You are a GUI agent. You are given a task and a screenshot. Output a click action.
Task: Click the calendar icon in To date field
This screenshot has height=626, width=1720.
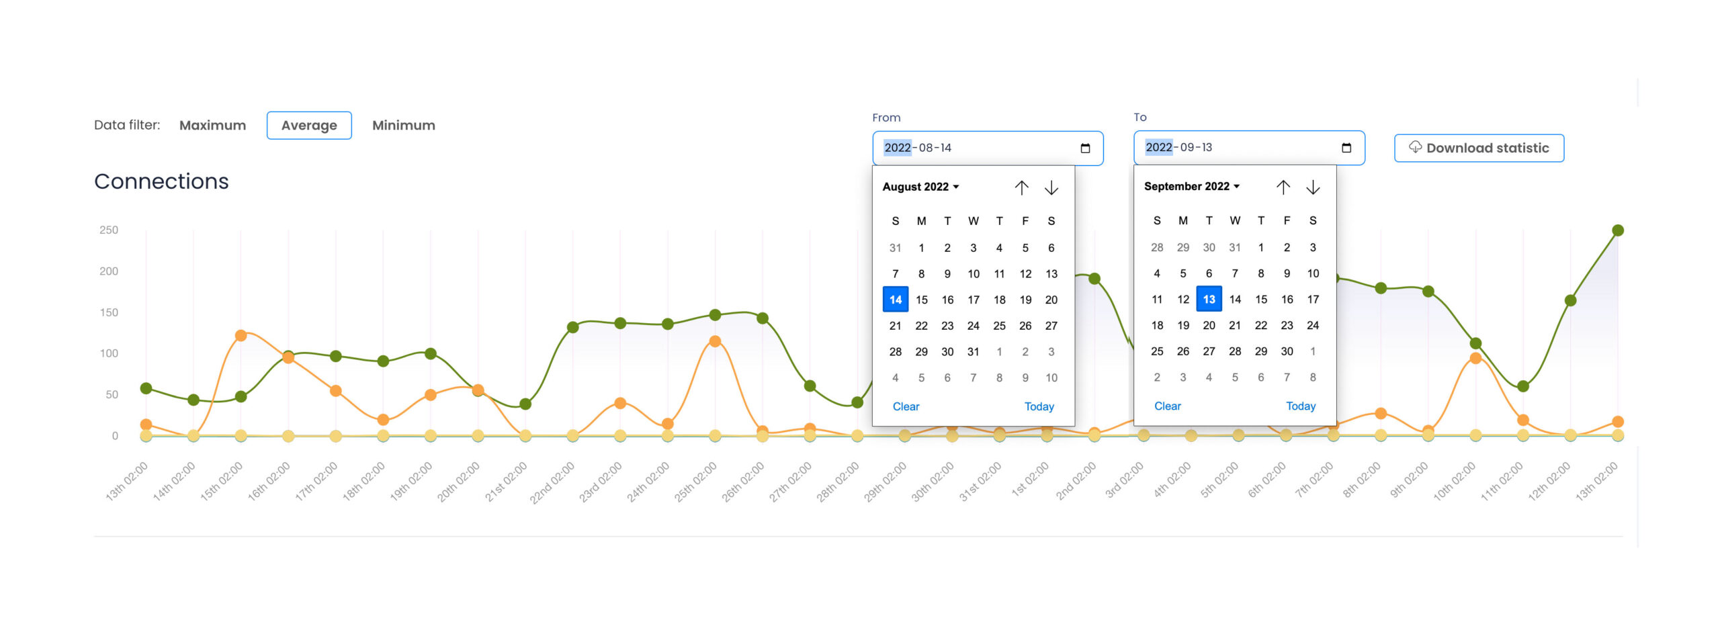pos(1346,148)
